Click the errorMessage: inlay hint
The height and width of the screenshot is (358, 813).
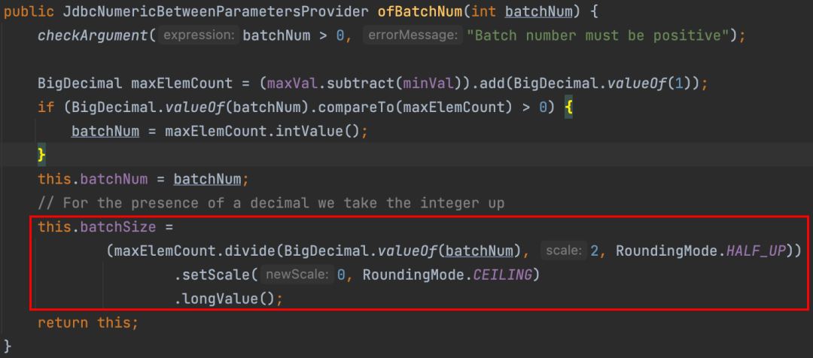[412, 35]
